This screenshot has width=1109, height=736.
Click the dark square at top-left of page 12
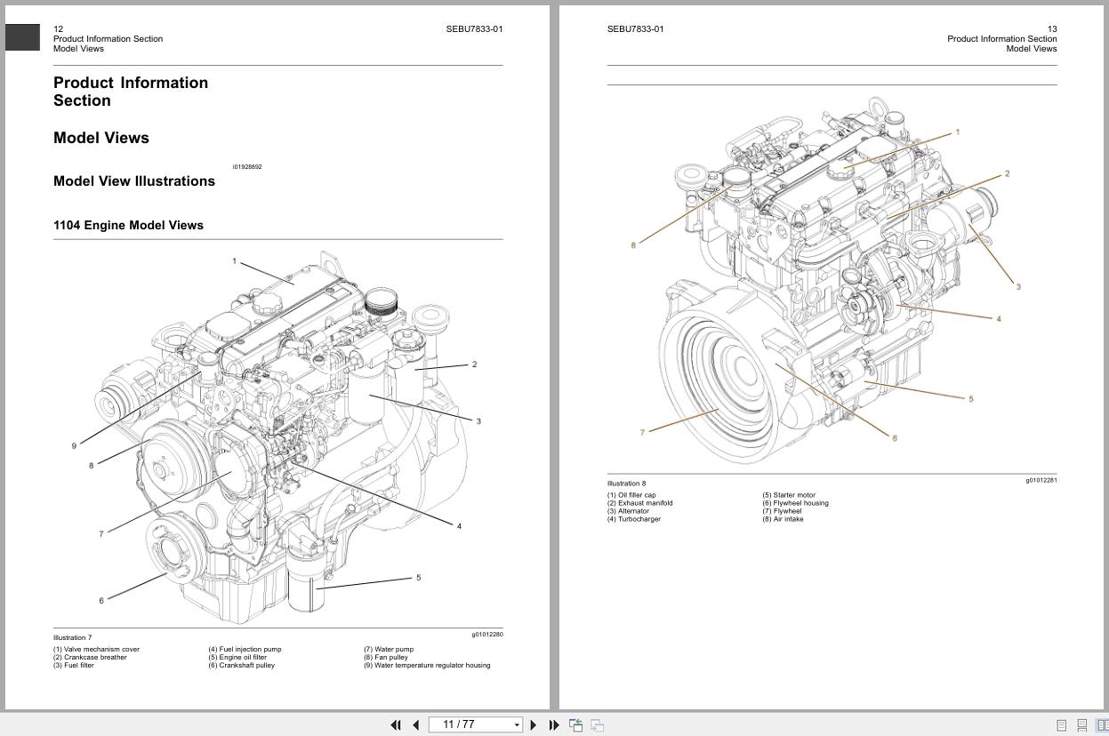click(22, 37)
